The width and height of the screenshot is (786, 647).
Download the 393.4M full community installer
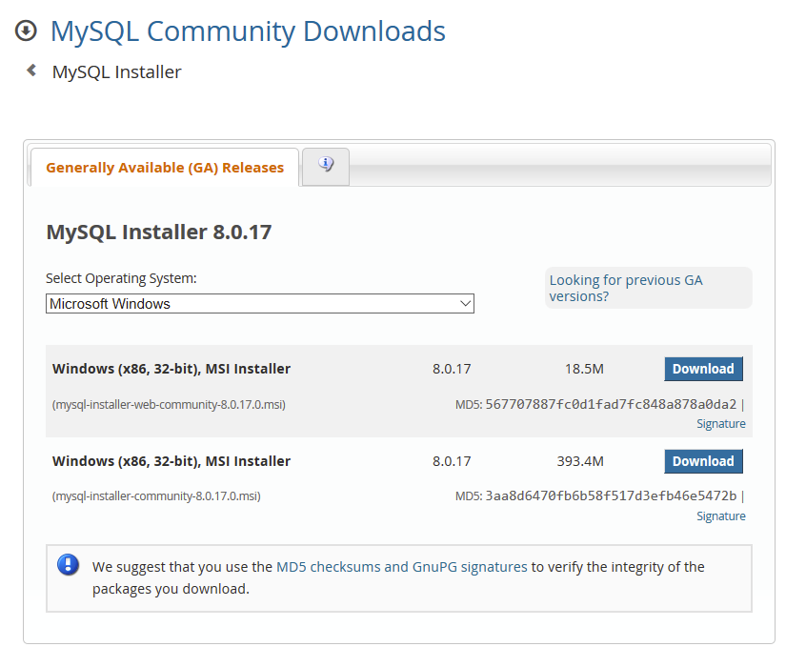point(703,461)
